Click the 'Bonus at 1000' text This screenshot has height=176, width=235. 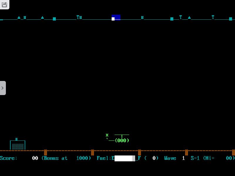point(66,158)
